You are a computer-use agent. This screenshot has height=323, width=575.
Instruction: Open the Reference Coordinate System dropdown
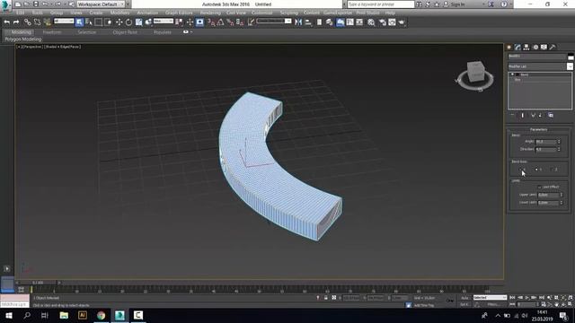coord(164,22)
